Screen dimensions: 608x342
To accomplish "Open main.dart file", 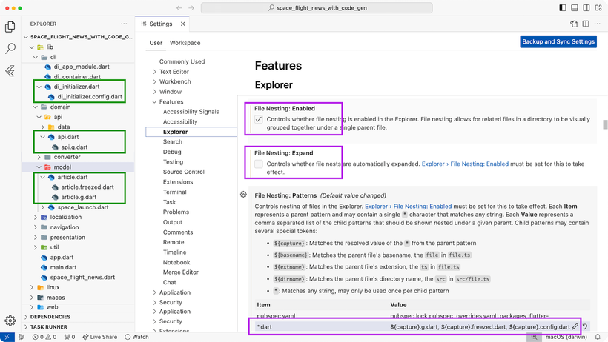I will point(63,267).
